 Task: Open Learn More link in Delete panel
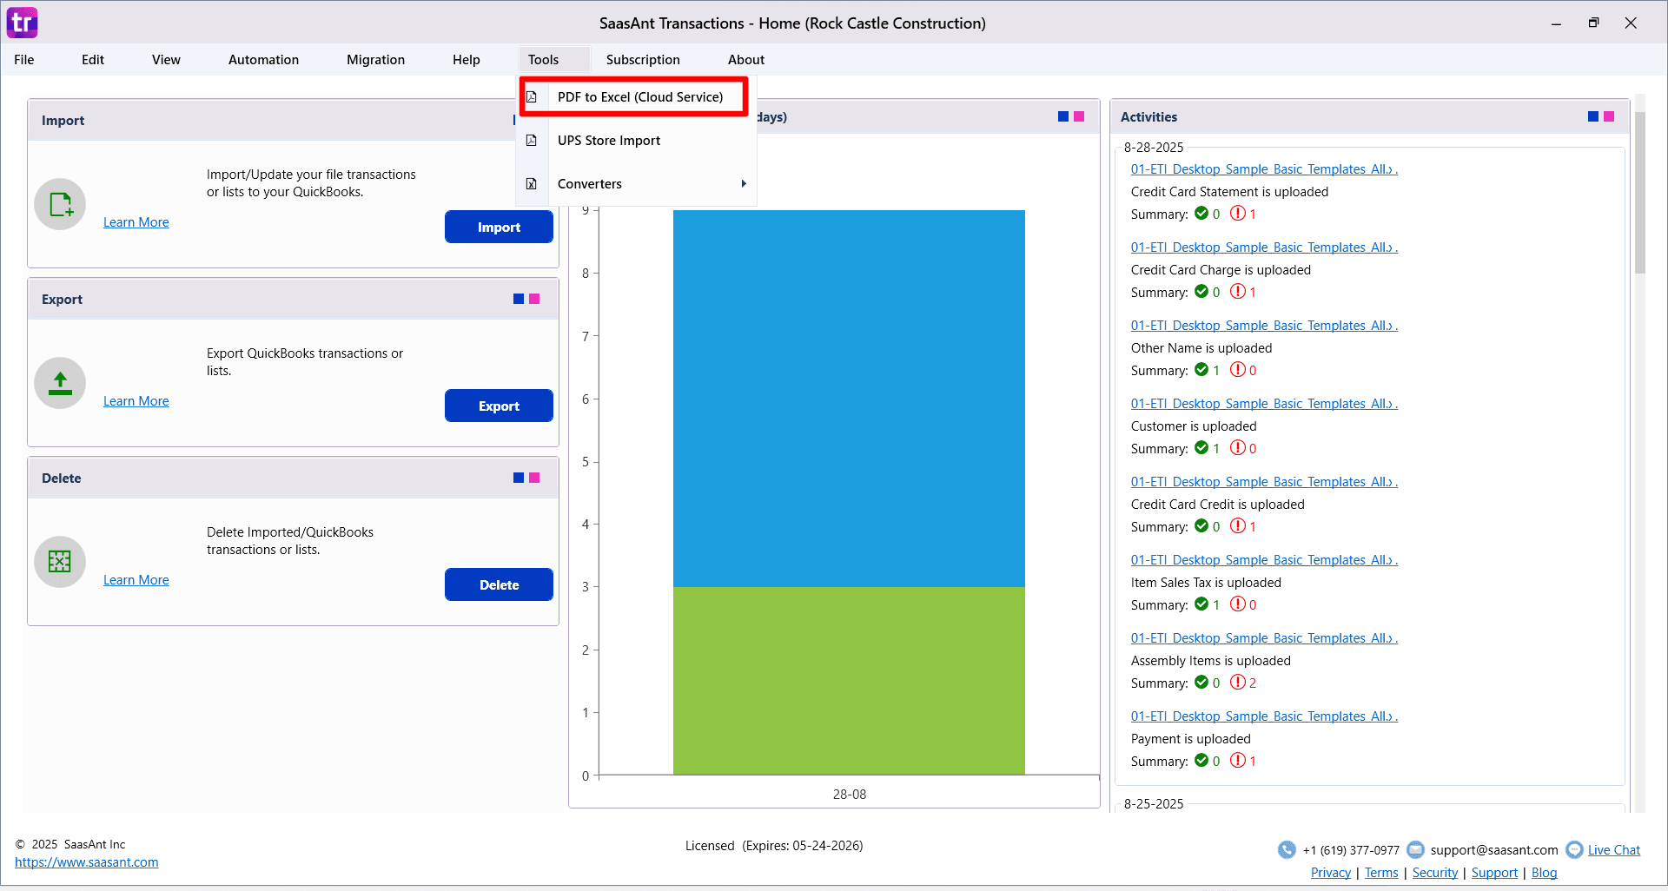136,580
